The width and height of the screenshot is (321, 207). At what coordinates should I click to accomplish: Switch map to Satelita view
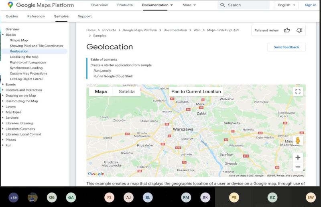127,91
